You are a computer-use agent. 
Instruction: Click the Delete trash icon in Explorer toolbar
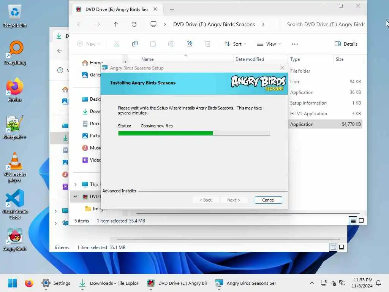point(208,44)
